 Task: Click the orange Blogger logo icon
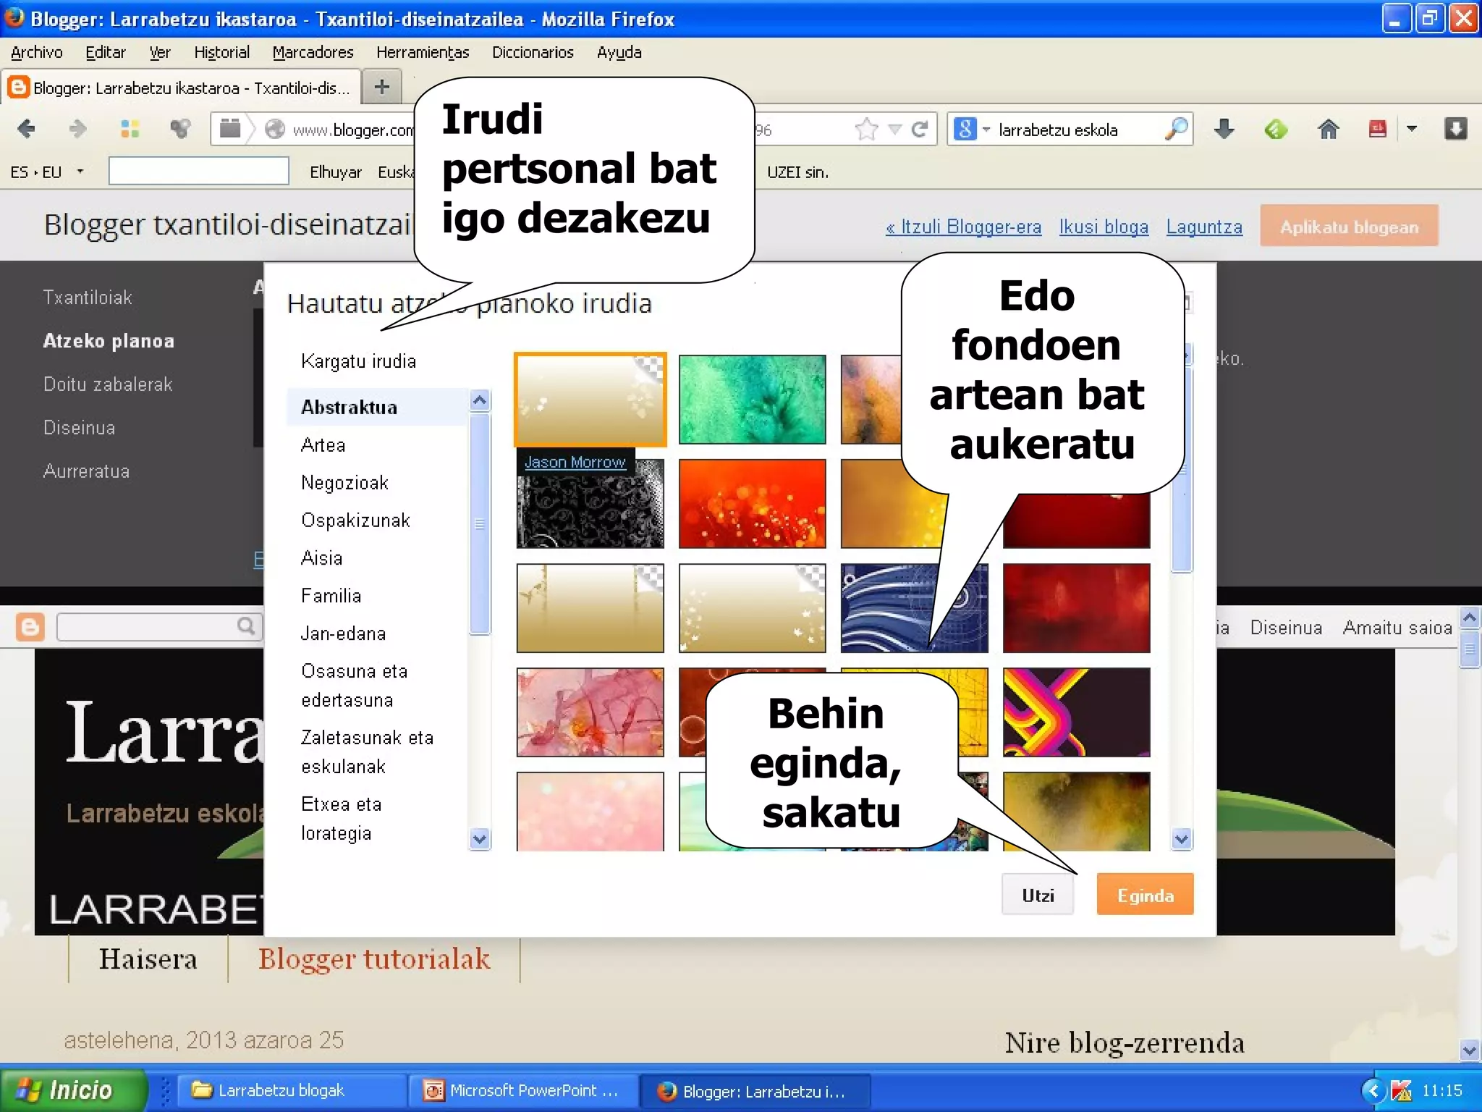(30, 627)
